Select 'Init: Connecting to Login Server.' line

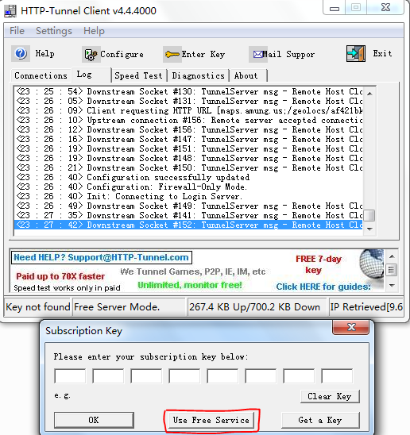tap(188, 196)
